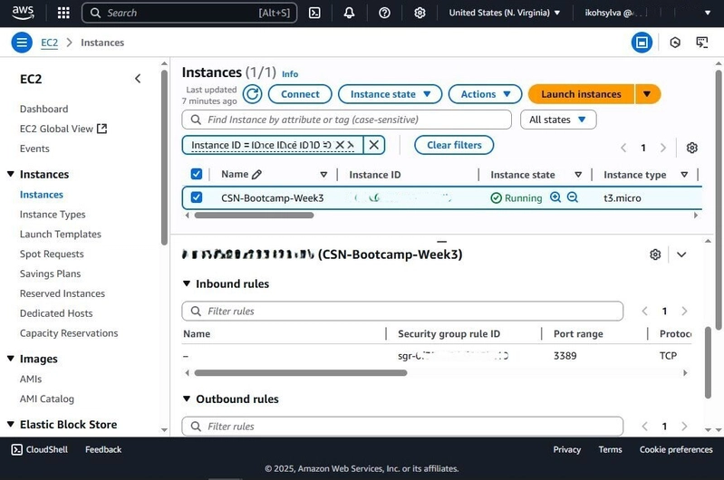Open Events in the sidebar

point(34,149)
